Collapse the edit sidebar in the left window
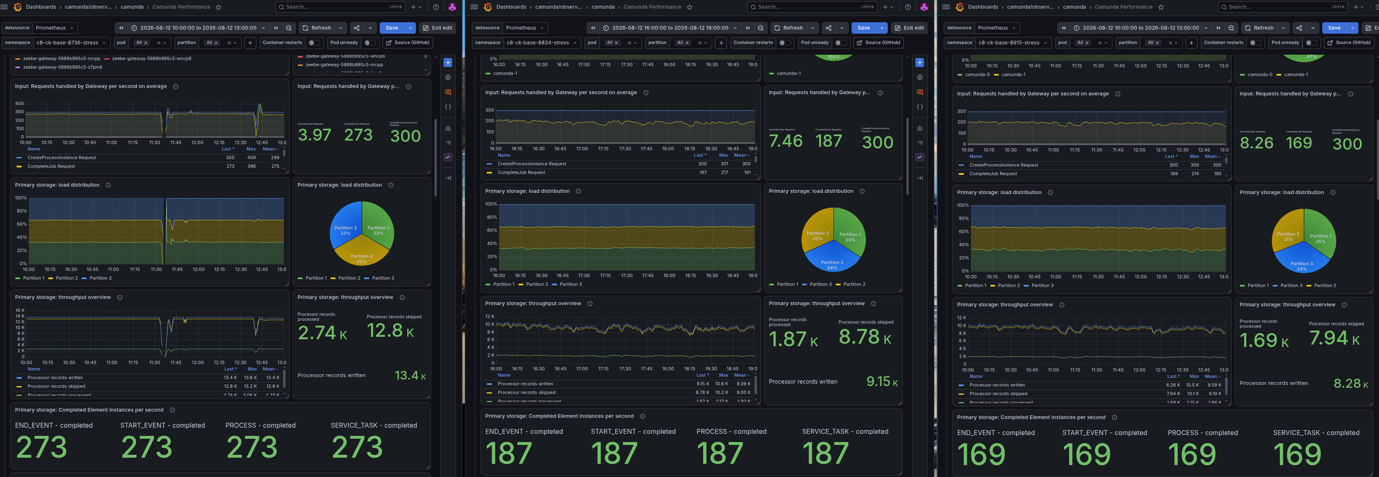 point(448,178)
